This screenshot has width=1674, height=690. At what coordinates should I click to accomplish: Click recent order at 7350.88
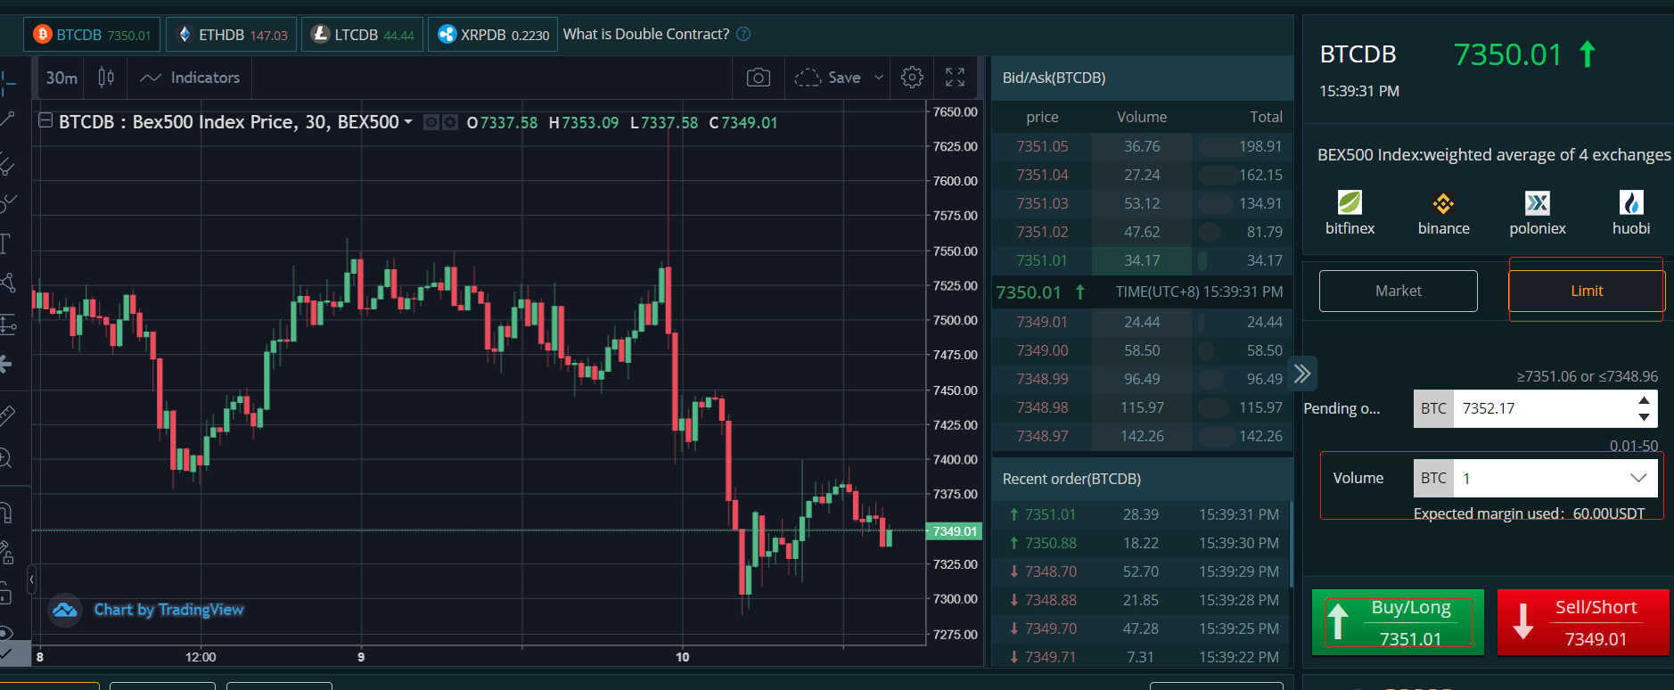[x=1142, y=543]
